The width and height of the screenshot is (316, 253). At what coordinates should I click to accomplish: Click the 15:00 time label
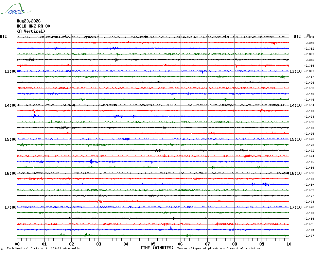coord(11,139)
